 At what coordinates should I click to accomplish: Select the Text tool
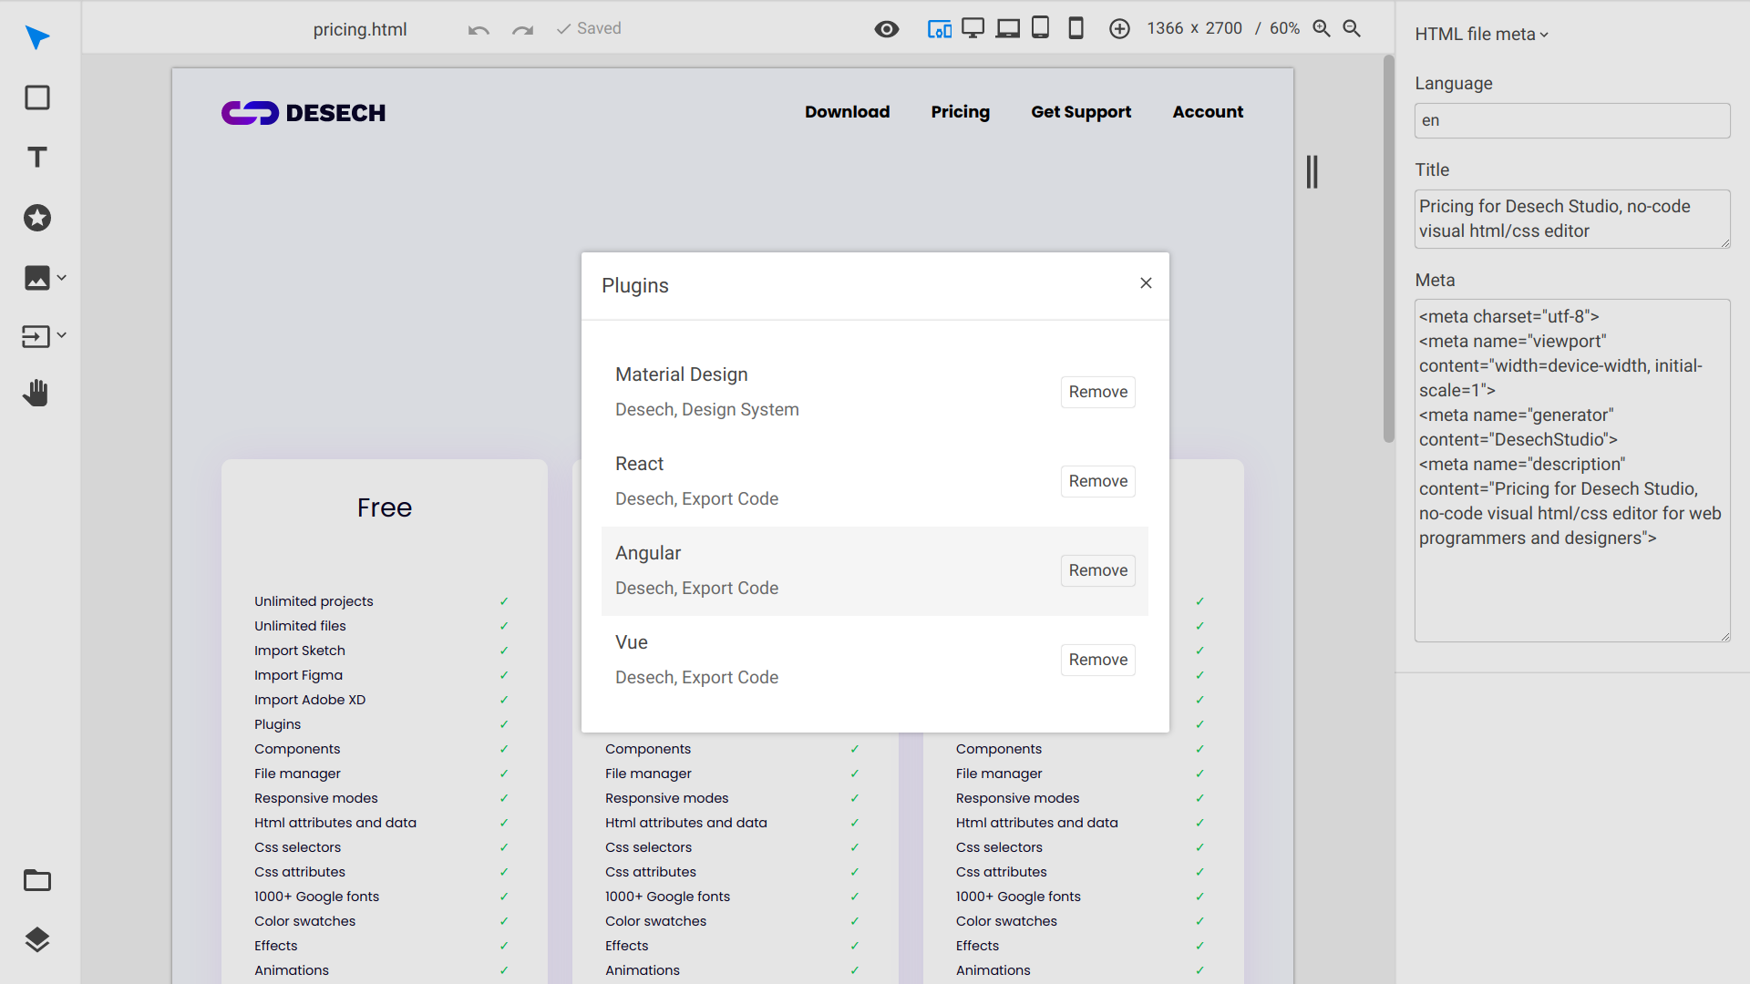click(37, 157)
